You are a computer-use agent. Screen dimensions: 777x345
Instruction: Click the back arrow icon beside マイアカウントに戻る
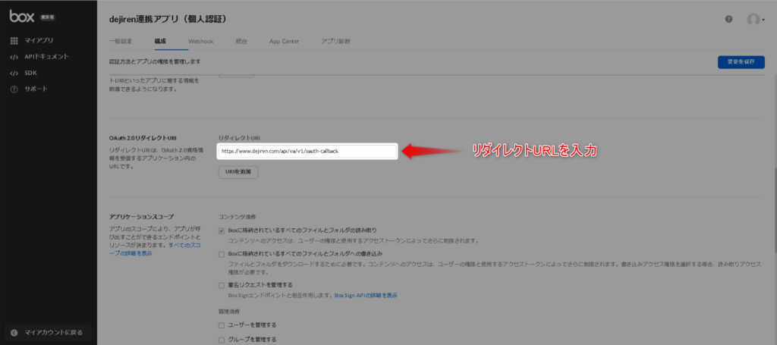(14, 333)
